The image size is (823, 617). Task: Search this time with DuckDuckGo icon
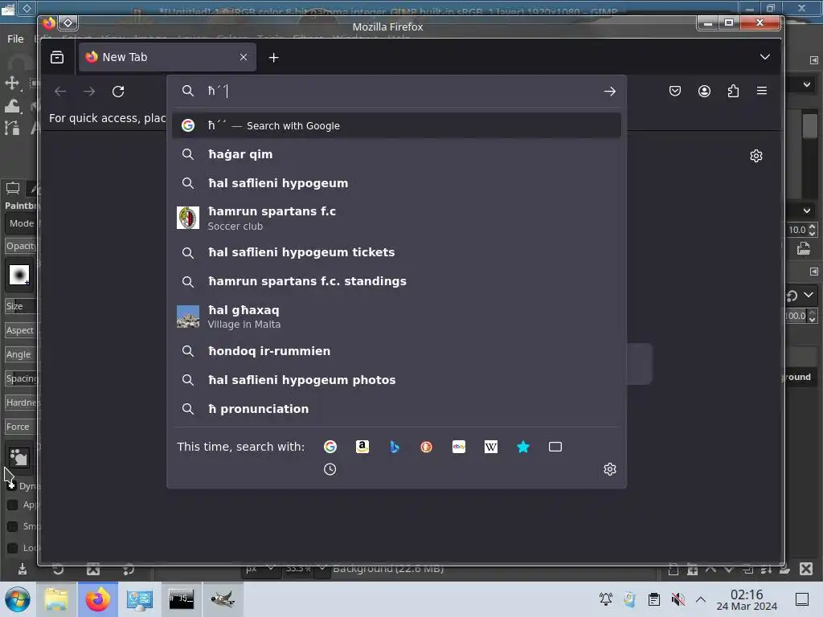coord(426,447)
